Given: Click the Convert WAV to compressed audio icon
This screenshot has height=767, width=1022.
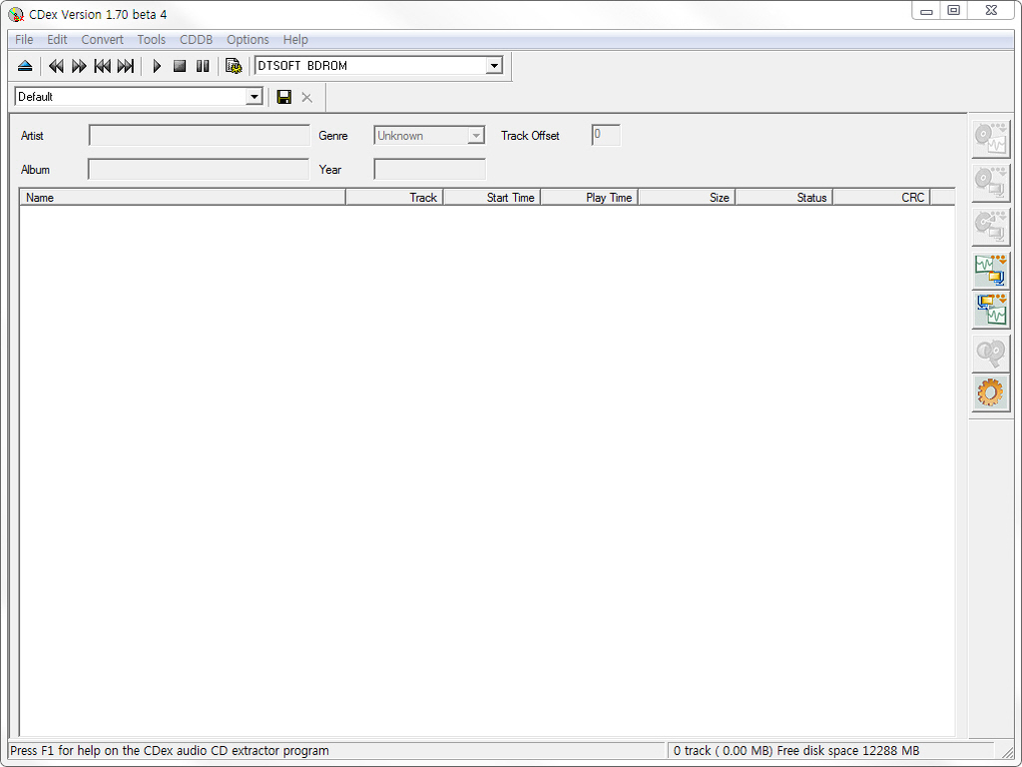Looking at the screenshot, I should click(x=991, y=271).
